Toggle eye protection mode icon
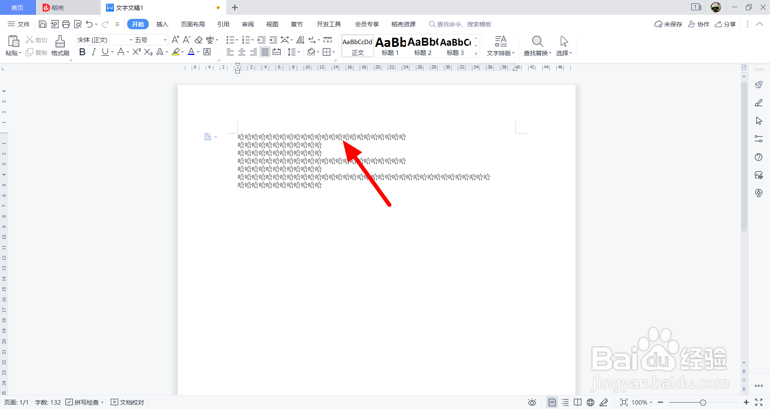The width and height of the screenshot is (770, 409). tap(532, 402)
